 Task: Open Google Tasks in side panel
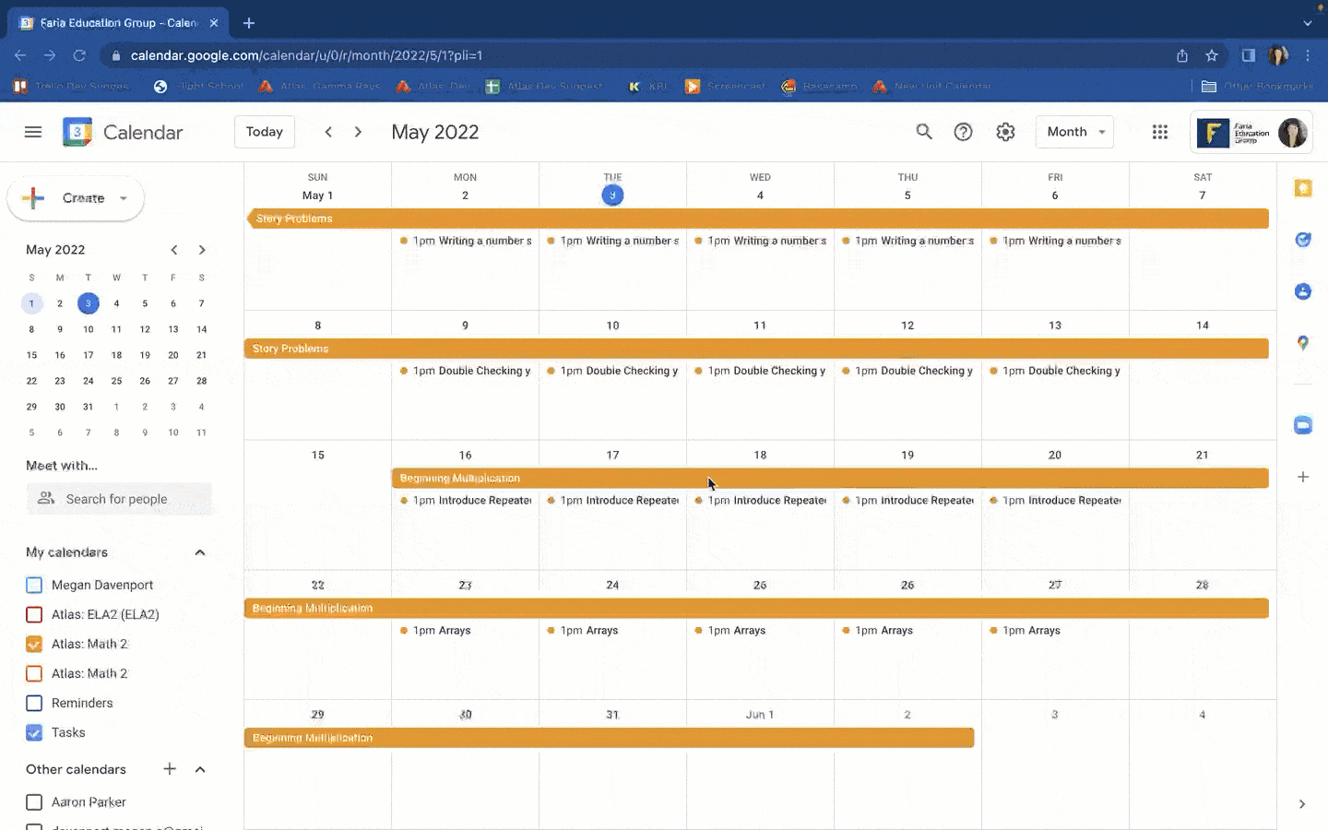1302,240
